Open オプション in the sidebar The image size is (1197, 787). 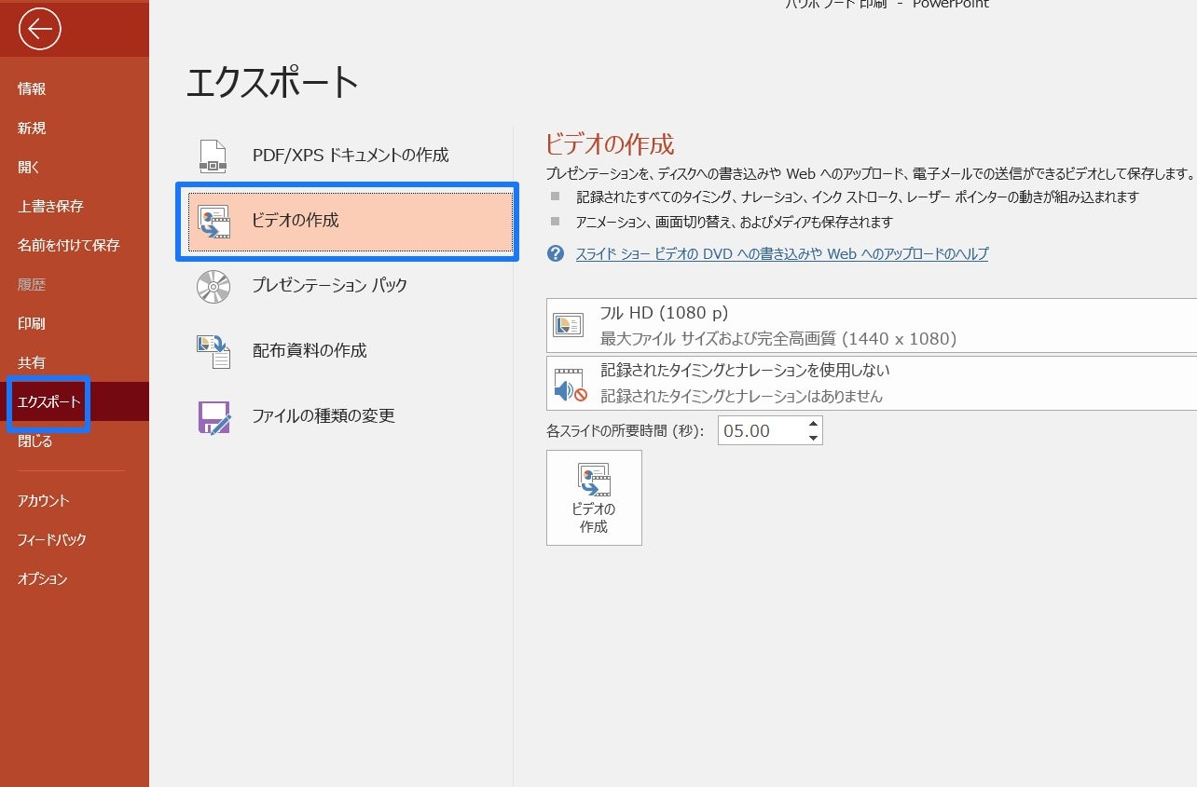[43, 579]
